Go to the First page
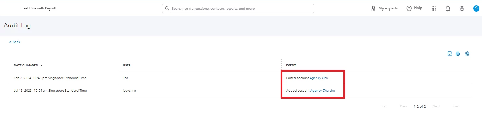The image size is (482, 125). [383, 106]
